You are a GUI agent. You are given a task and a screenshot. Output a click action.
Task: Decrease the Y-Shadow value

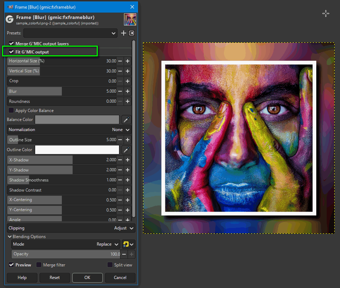[120, 170]
